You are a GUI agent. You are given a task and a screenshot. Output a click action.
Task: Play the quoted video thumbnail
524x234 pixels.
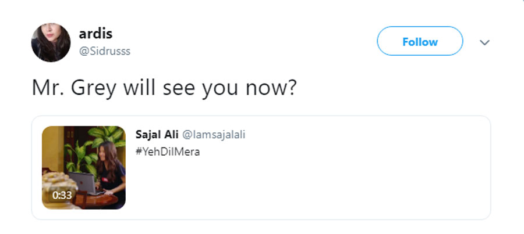(x=83, y=167)
